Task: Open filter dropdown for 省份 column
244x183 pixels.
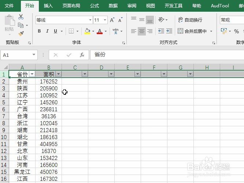Action: pyautogui.click(x=32, y=74)
